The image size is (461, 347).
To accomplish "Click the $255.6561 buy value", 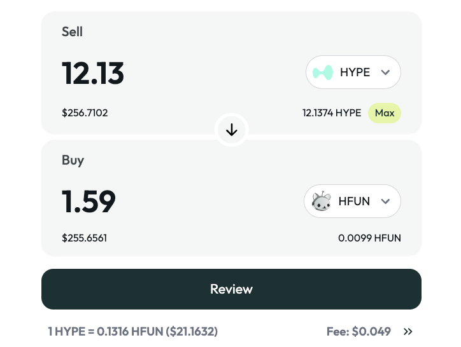I will (x=84, y=238).
